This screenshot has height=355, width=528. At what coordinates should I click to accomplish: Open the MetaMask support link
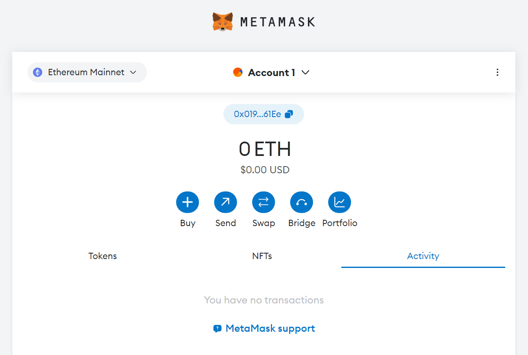[270, 328]
